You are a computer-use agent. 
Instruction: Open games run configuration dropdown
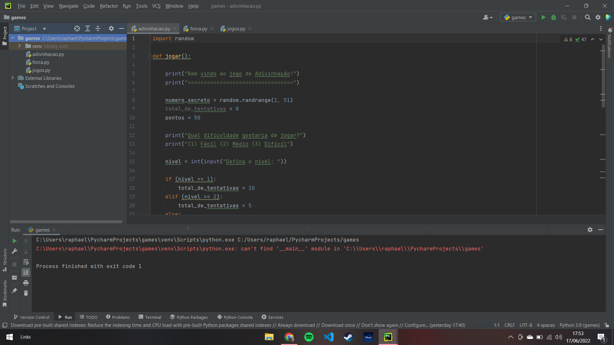click(x=518, y=17)
